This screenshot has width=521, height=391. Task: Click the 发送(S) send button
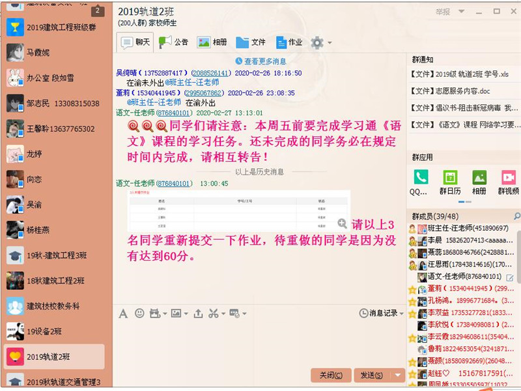tap(371, 375)
